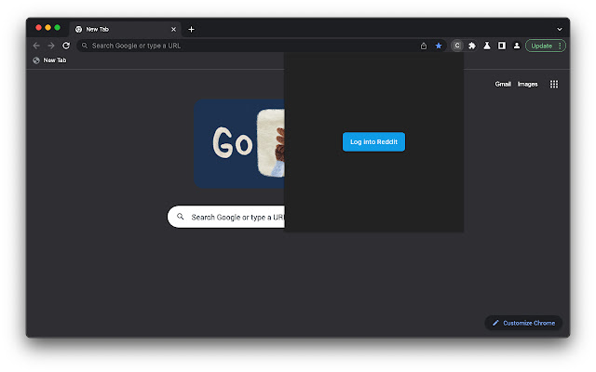Click the magnifier icon in page search box

pyautogui.click(x=180, y=217)
